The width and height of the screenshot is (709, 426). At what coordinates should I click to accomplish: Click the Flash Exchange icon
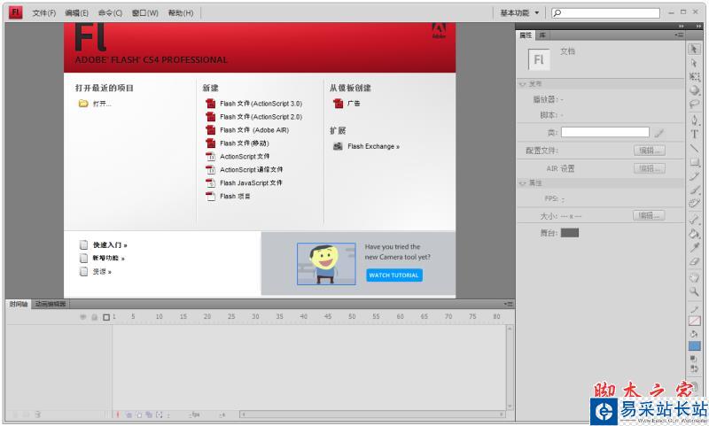point(338,146)
